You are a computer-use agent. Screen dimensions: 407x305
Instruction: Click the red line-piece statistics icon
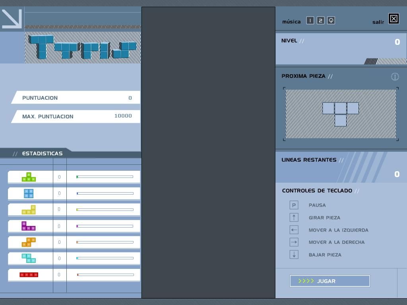[29, 275]
